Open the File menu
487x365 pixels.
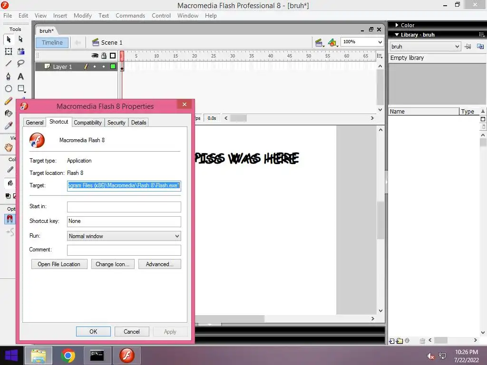(x=8, y=16)
